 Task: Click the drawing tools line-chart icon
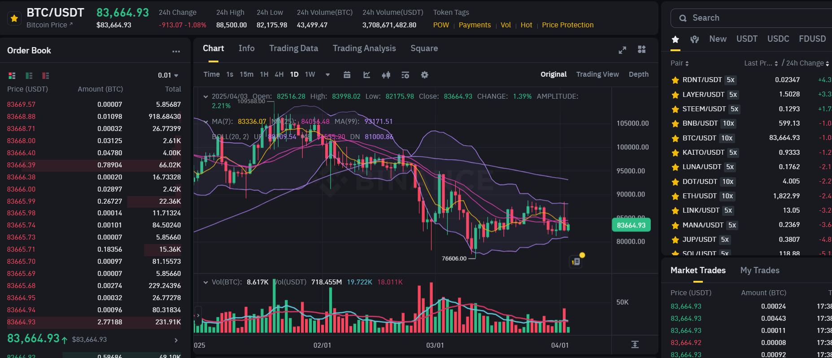point(366,75)
